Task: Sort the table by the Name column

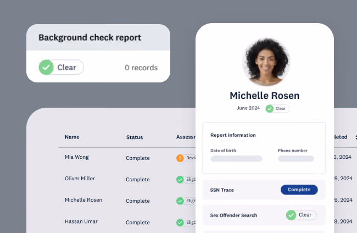Action: (x=72, y=137)
